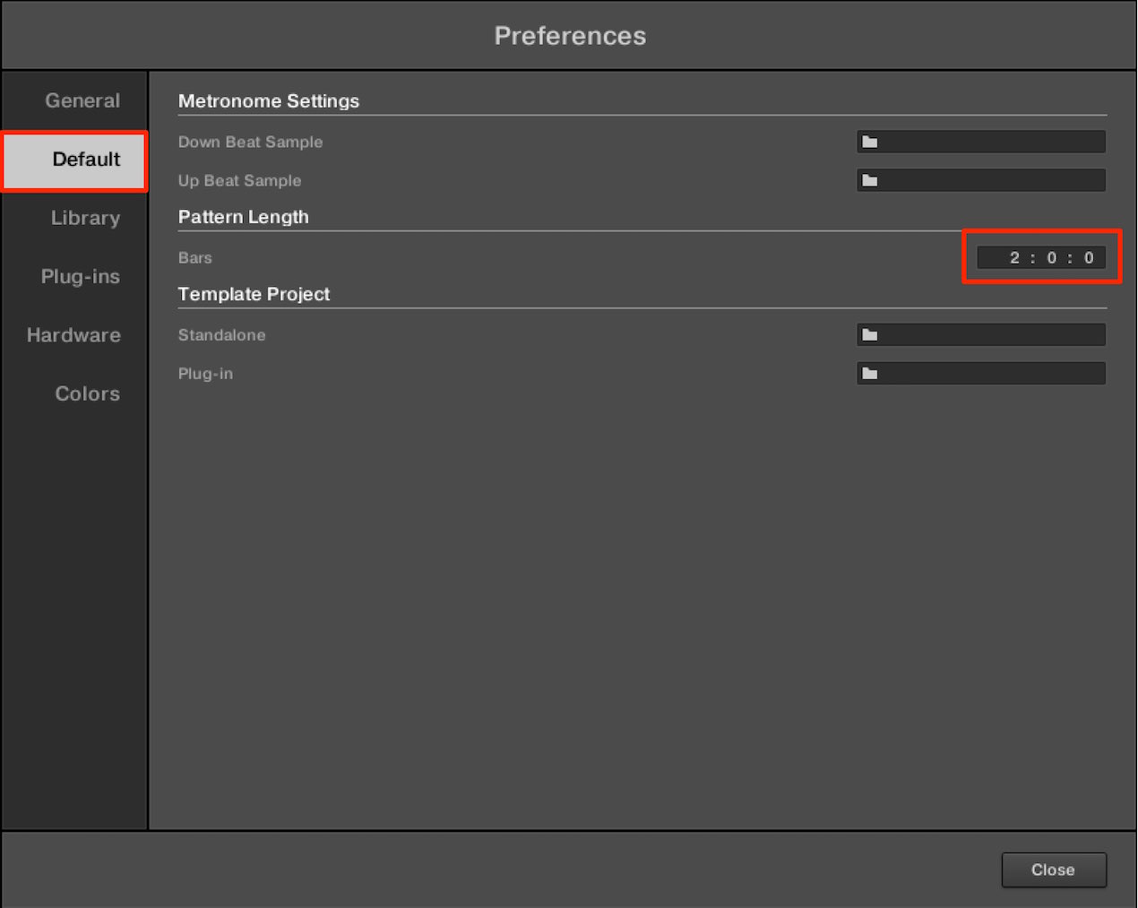The height and width of the screenshot is (908, 1138).
Task: Open folder icon for Down Beat Sample
Action: pos(869,142)
